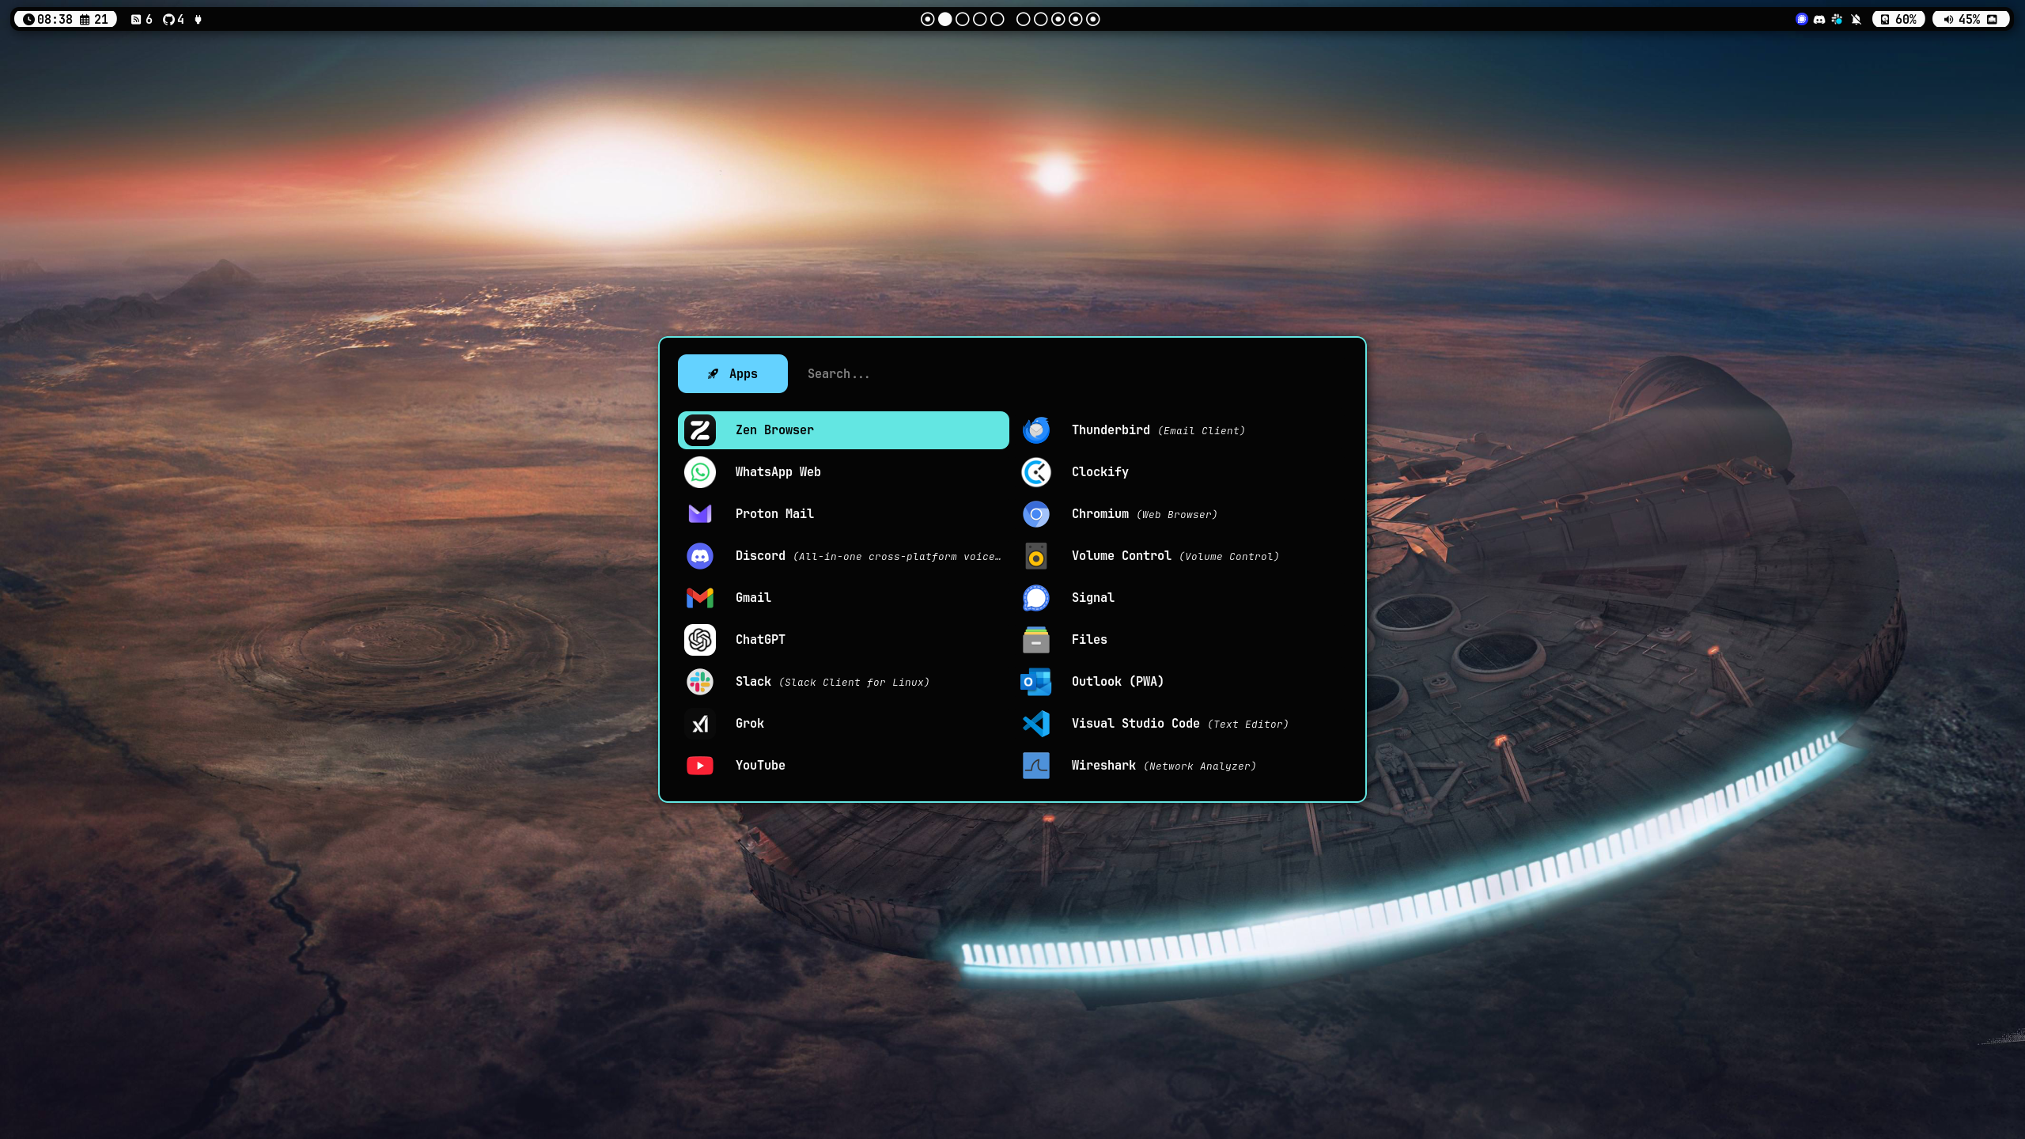Image resolution: width=2025 pixels, height=1139 pixels.
Task: Click the power plug icon in top bar
Action: pos(199,19)
